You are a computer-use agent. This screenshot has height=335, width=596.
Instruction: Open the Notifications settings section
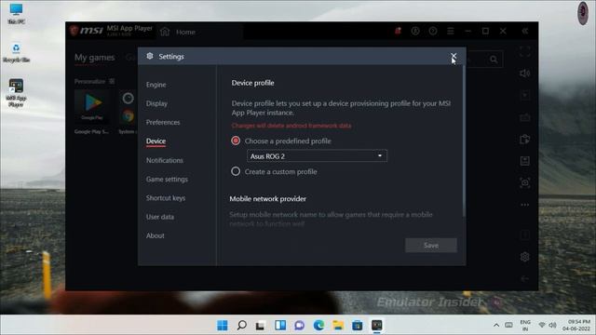pos(164,160)
